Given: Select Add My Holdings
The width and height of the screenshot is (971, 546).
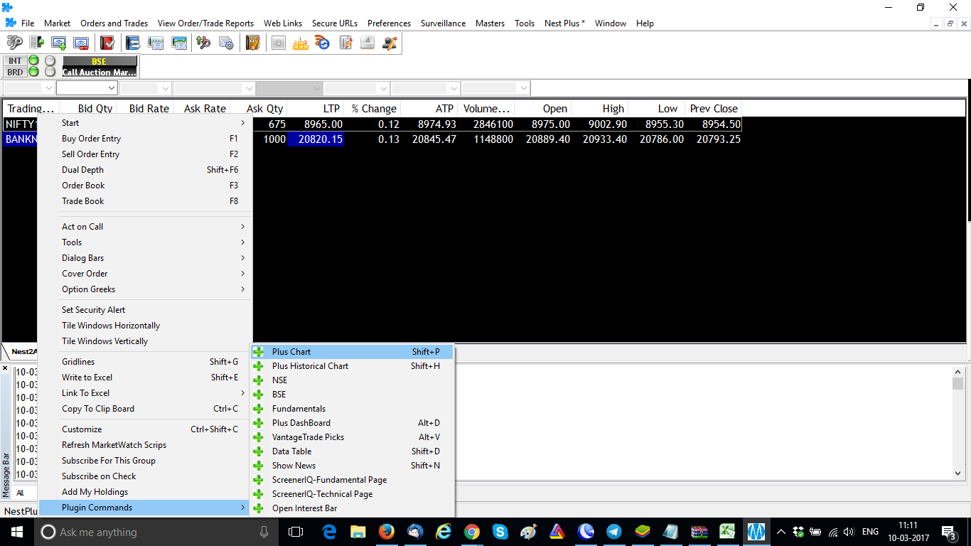Looking at the screenshot, I should (145, 492).
